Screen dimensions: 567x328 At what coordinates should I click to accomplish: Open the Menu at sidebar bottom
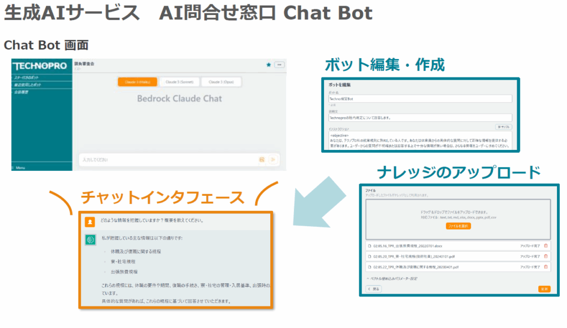pyautogui.click(x=20, y=166)
